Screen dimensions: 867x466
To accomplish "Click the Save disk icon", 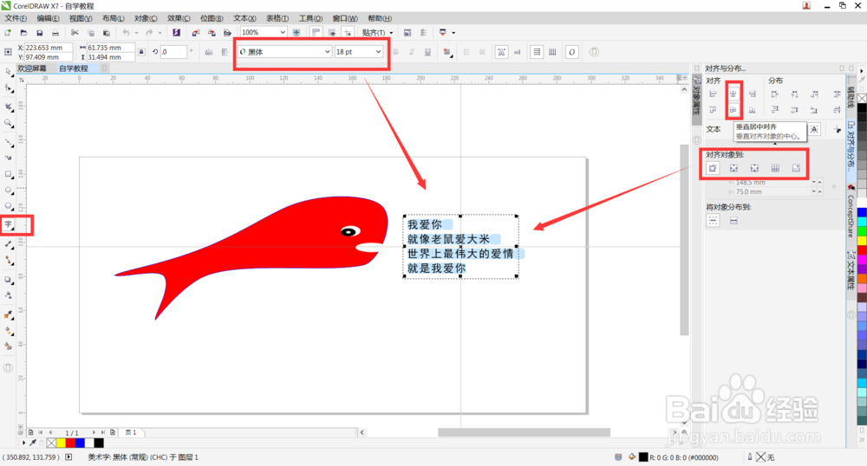I will point(39,33).
